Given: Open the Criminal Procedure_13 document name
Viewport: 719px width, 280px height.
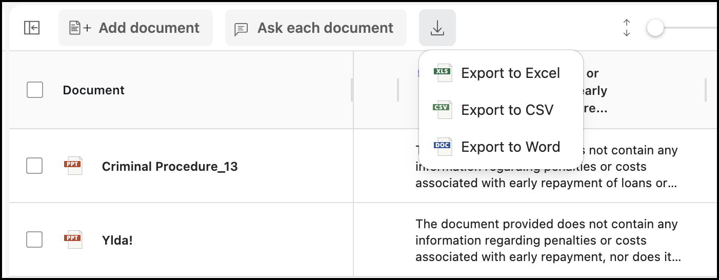Looking at the screenshot, I should 170,167.
